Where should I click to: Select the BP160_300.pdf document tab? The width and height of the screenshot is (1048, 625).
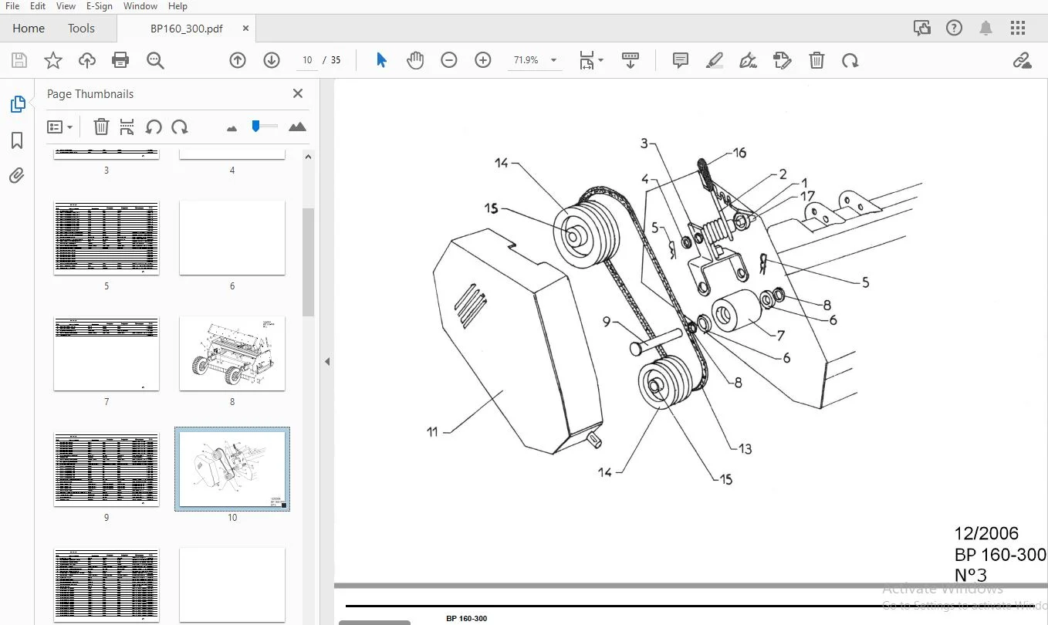(x=186, y=29)
